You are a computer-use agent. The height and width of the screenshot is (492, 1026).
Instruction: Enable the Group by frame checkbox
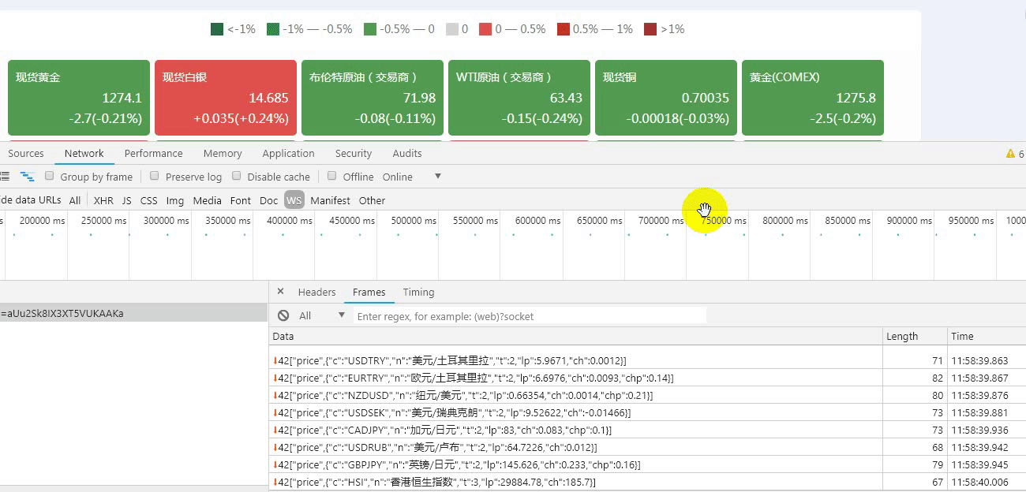tap(50, 176)
